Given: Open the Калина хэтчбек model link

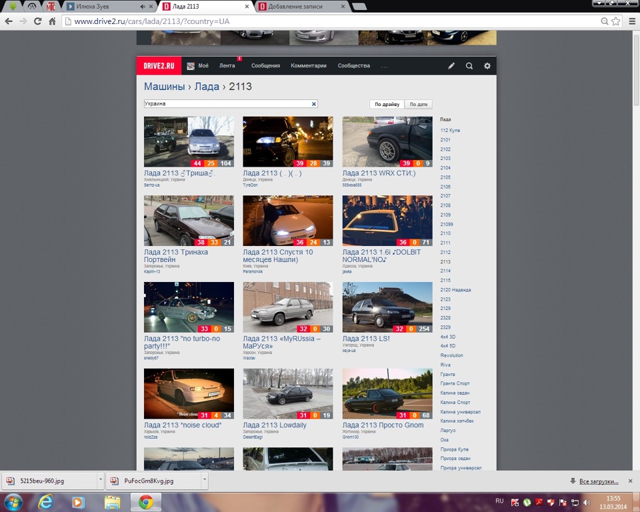Looking at the screenshot, I should [x=457, y=421].
